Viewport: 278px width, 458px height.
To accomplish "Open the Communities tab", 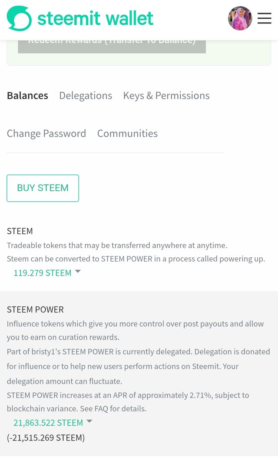I will click(127, 134).
